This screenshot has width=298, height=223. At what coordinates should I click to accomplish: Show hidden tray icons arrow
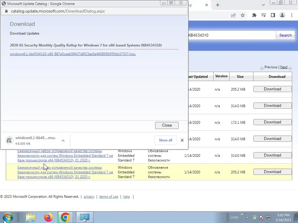point(247,217)
